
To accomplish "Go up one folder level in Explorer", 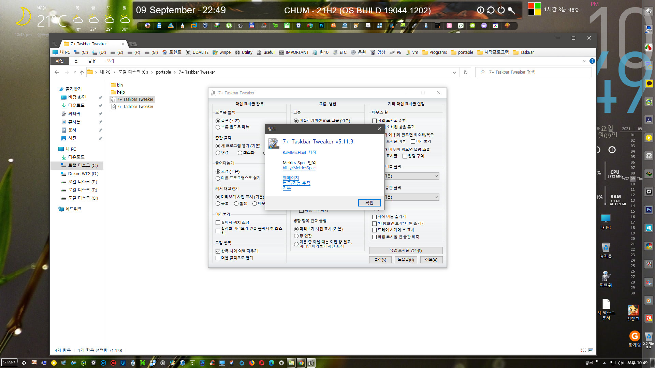I will click(x=82, y=72).
